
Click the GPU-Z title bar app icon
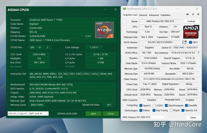pos(124,9)
